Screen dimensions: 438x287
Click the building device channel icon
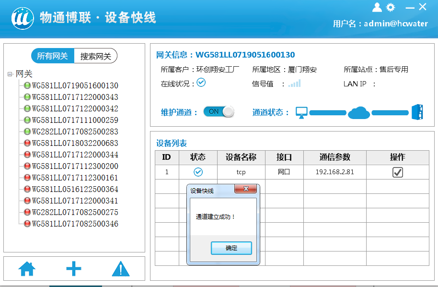(x=417, y=112)
